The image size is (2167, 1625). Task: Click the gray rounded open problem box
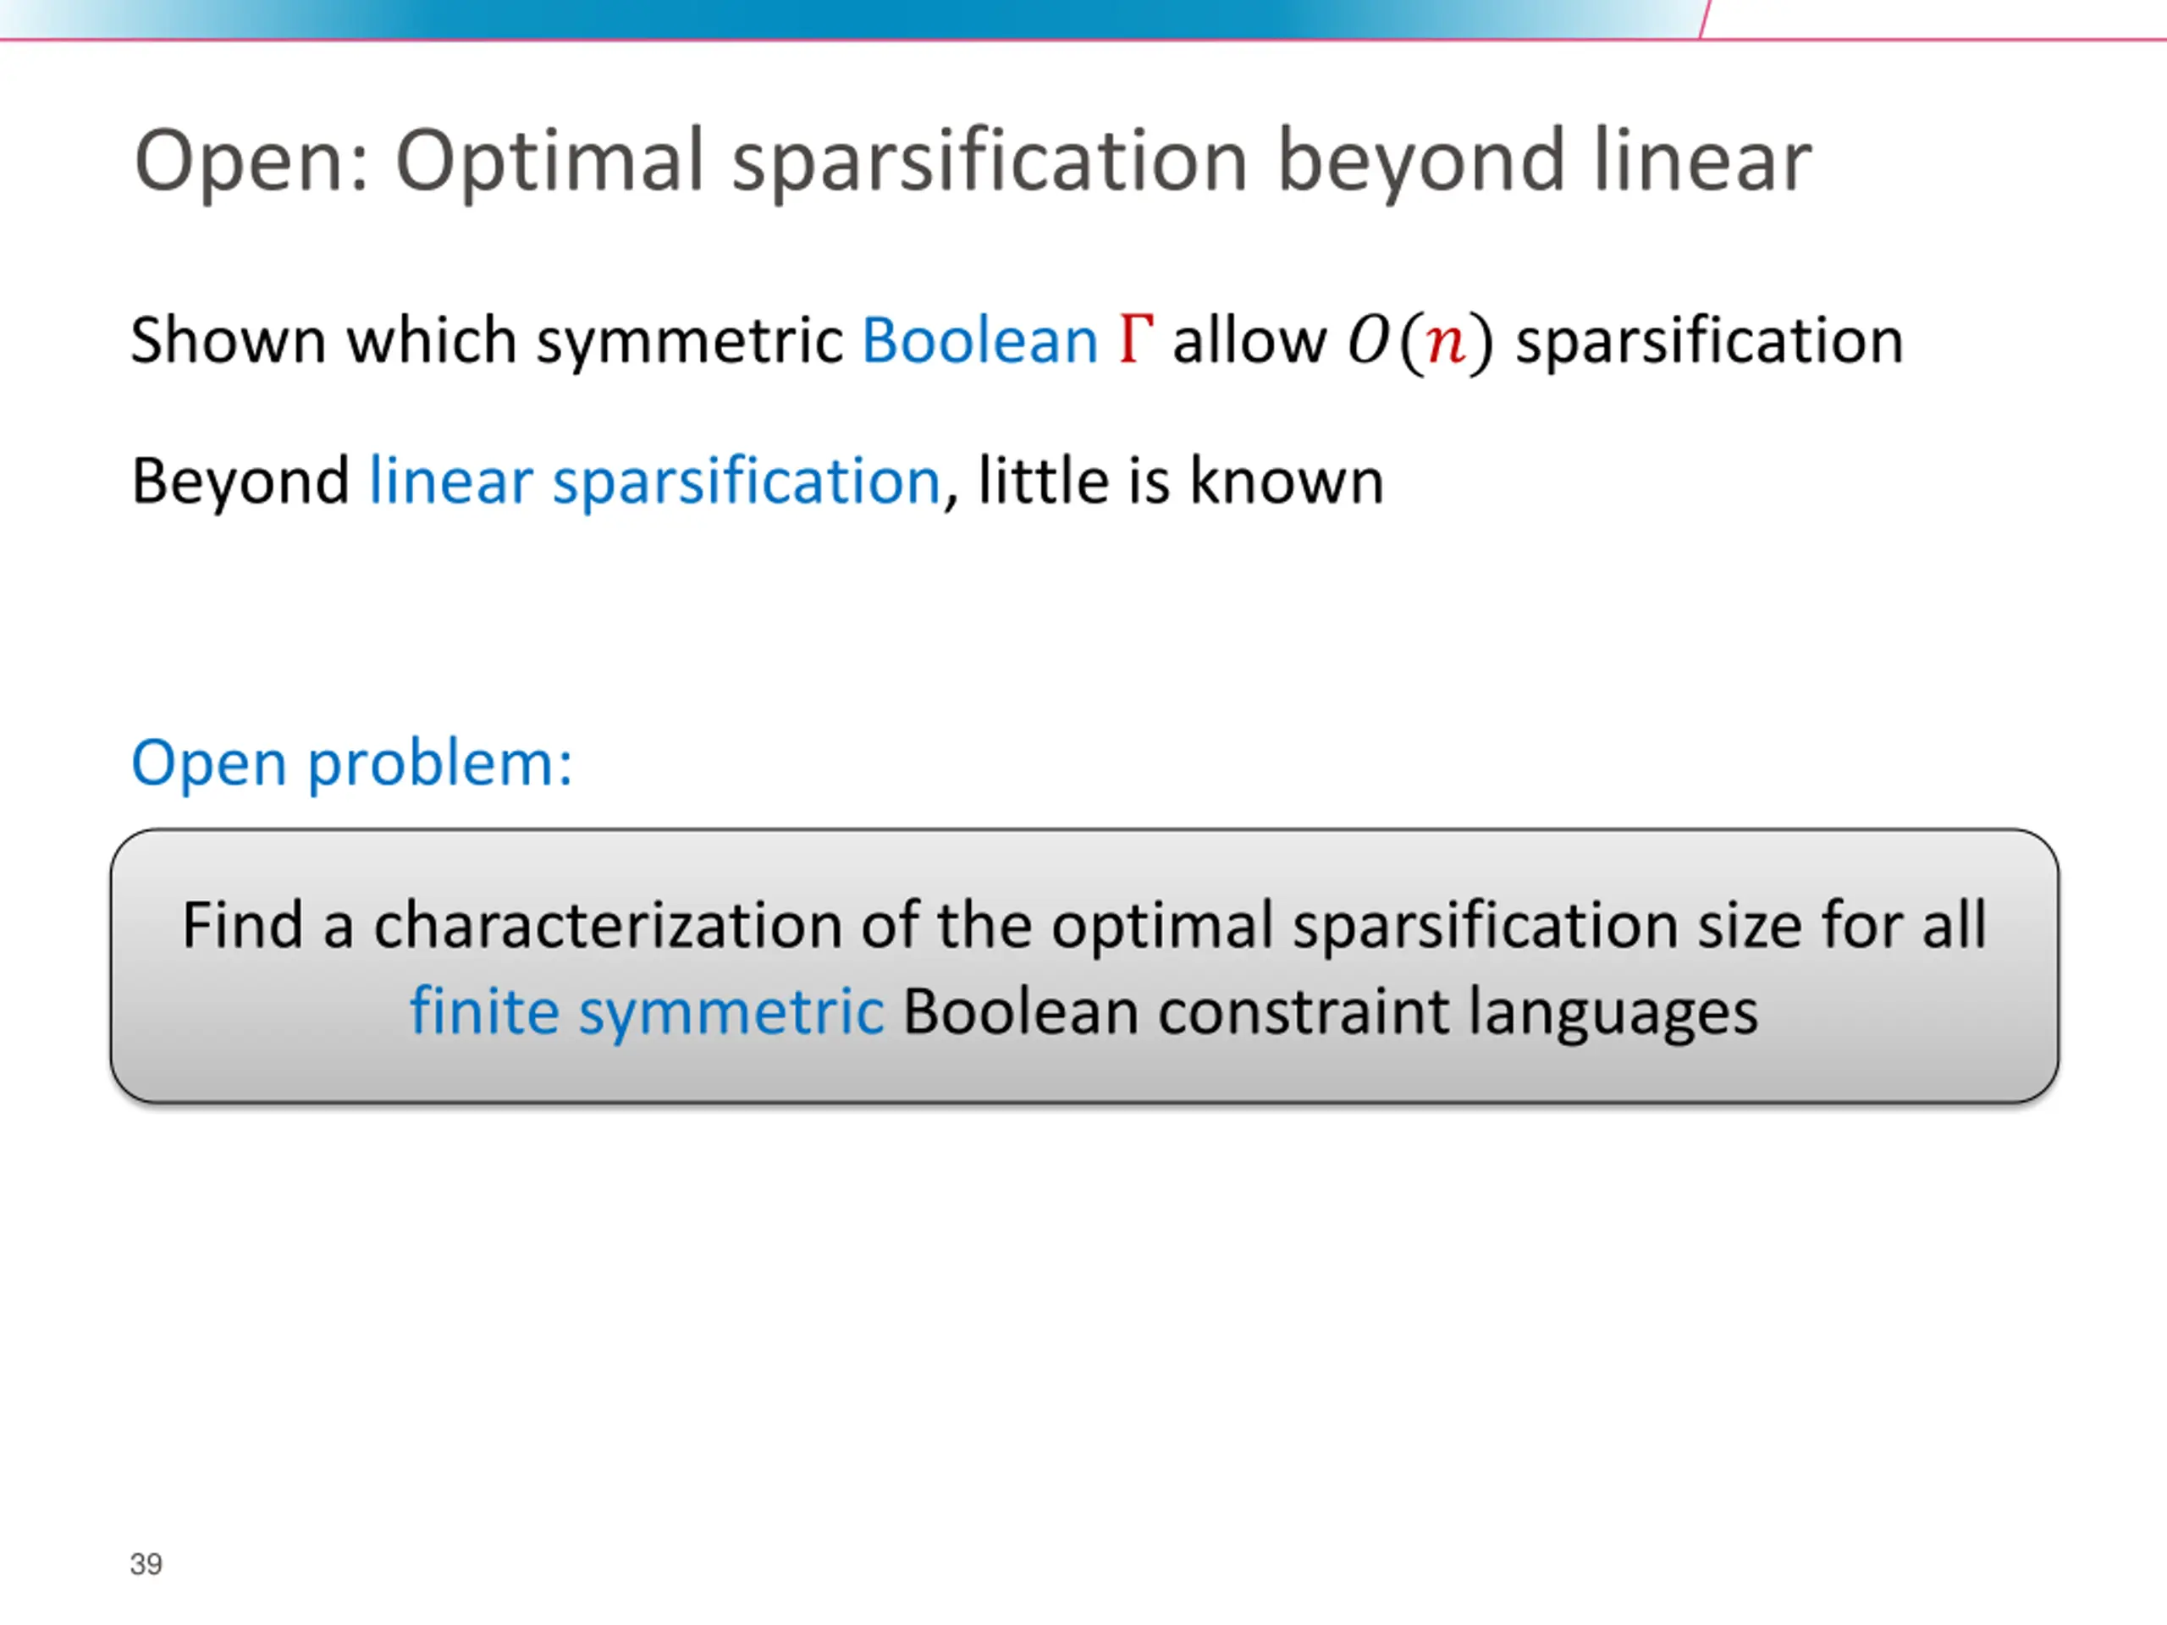(x=1084, y=966)
